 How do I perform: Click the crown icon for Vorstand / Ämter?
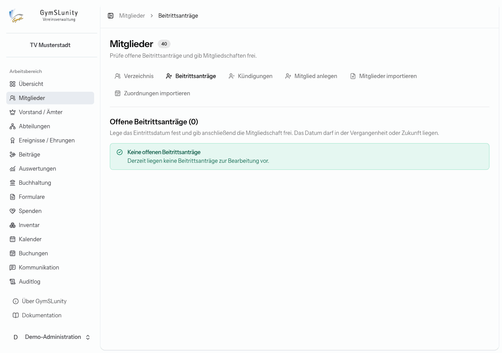coord(13,112)
